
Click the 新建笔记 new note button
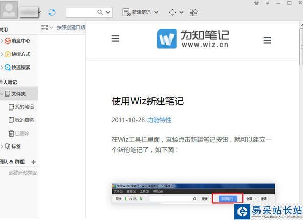click(137, 12)
